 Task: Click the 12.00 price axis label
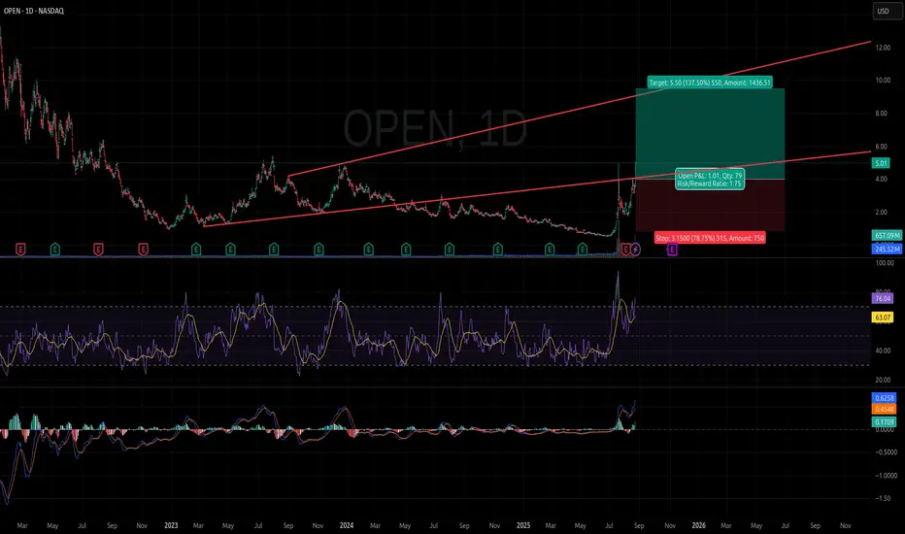tap(883, 48)
